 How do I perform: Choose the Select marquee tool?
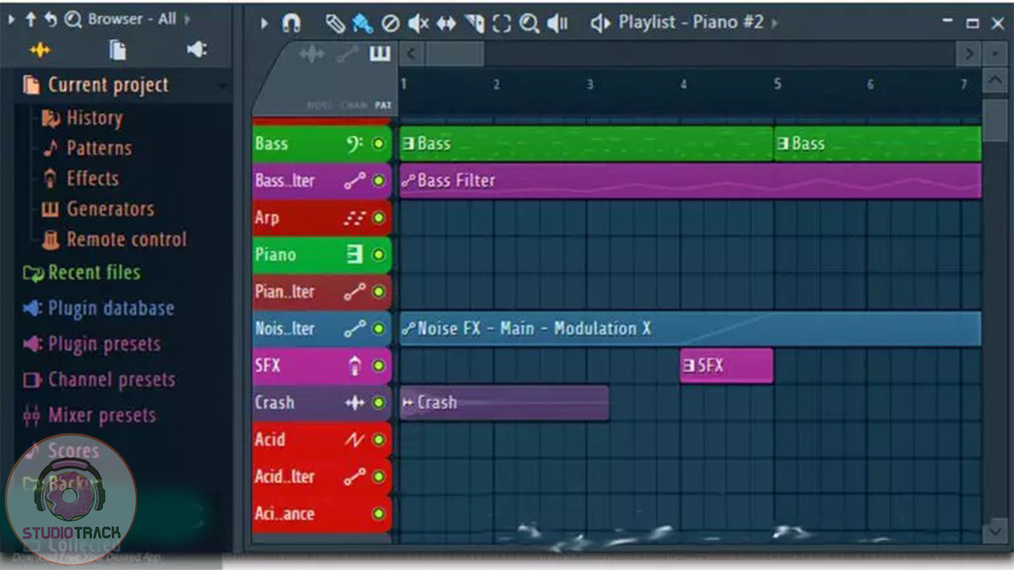[x=501, y=23]
